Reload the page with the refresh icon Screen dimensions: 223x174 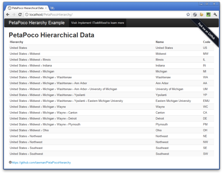(20, 14)
